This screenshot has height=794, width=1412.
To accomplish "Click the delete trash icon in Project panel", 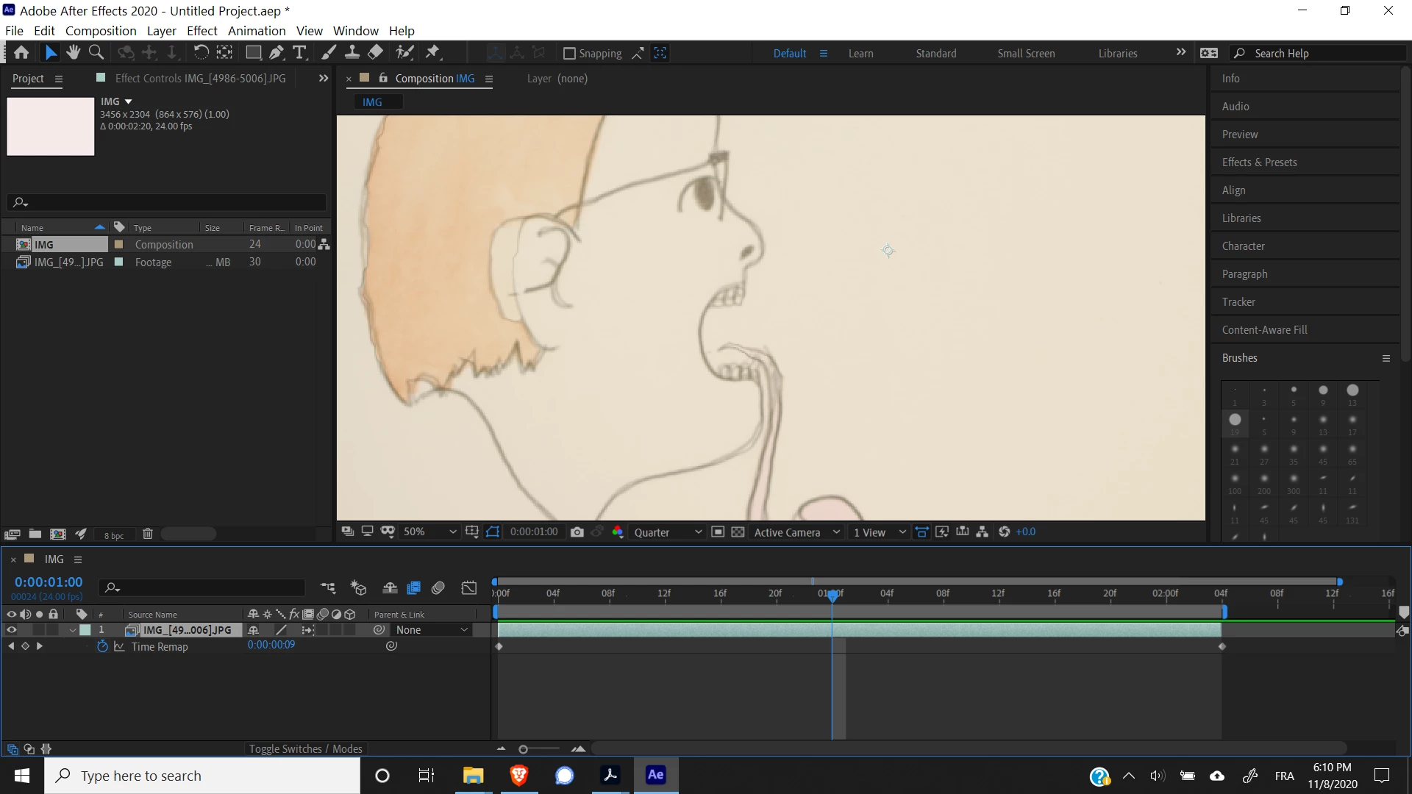I will click(147, 534).
